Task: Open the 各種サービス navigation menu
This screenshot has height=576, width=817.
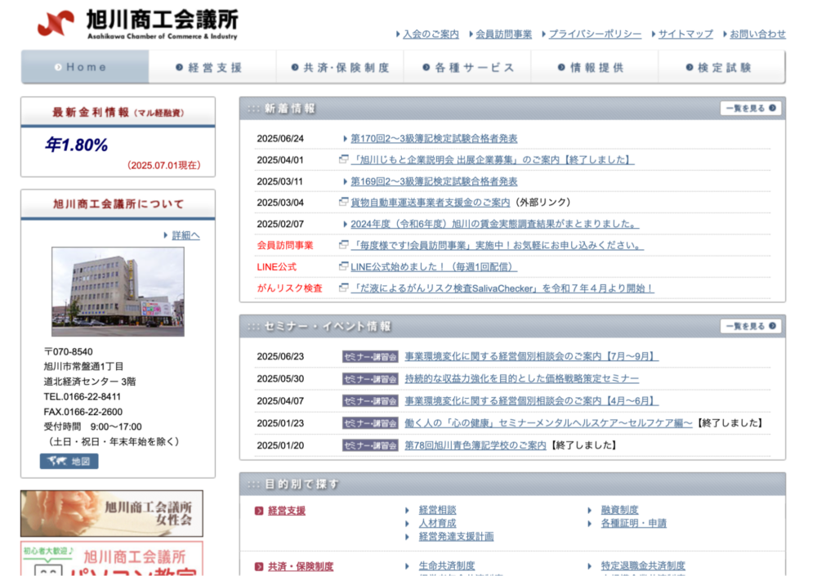Action: [467, 68]
